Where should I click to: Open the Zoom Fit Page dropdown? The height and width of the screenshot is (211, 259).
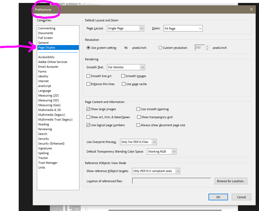183,28
